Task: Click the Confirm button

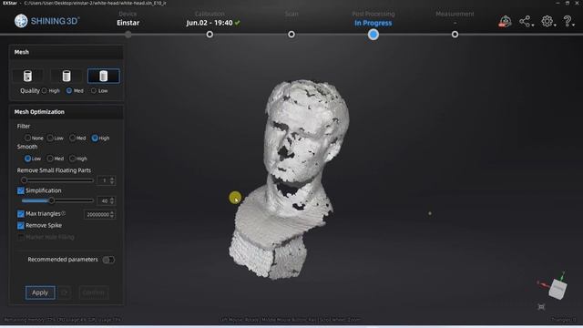Action: (93, 292)
